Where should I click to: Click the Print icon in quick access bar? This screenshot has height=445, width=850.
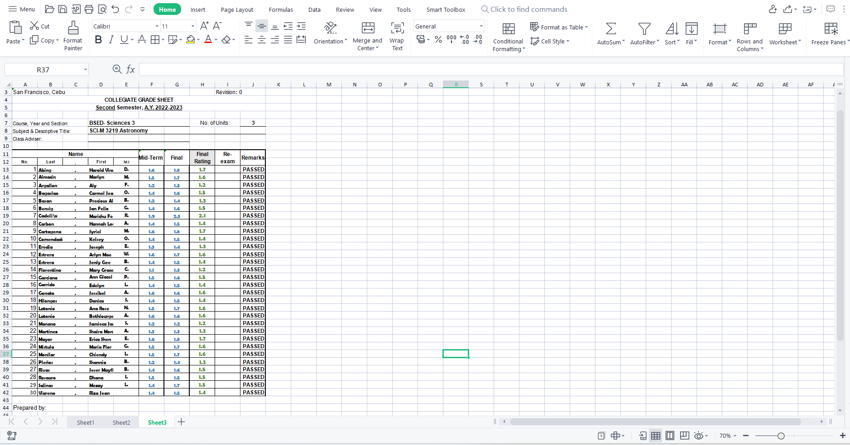(x=89, y=9)
